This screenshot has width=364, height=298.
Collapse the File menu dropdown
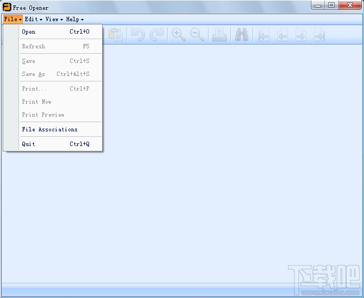coord(13,19)
